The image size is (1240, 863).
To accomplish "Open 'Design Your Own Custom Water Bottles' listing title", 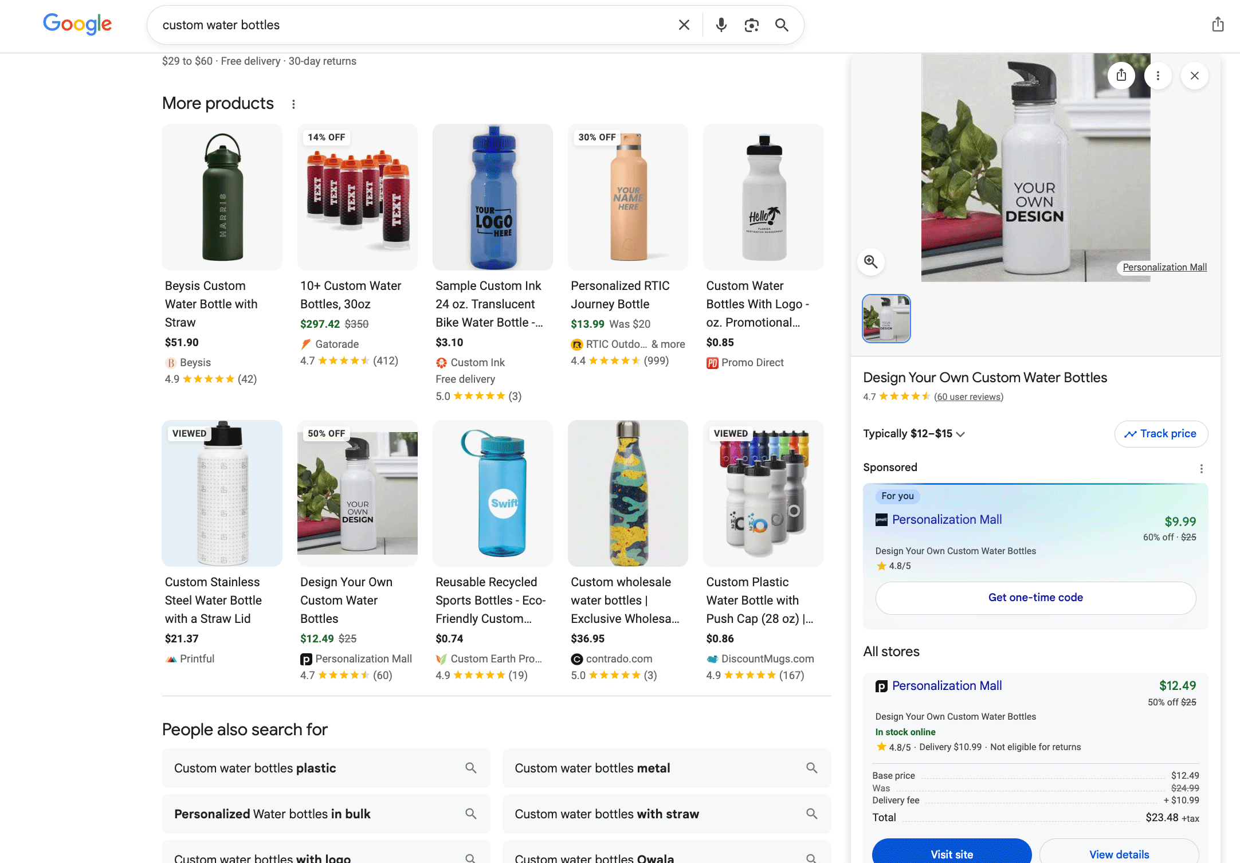I will coord(346,600).
